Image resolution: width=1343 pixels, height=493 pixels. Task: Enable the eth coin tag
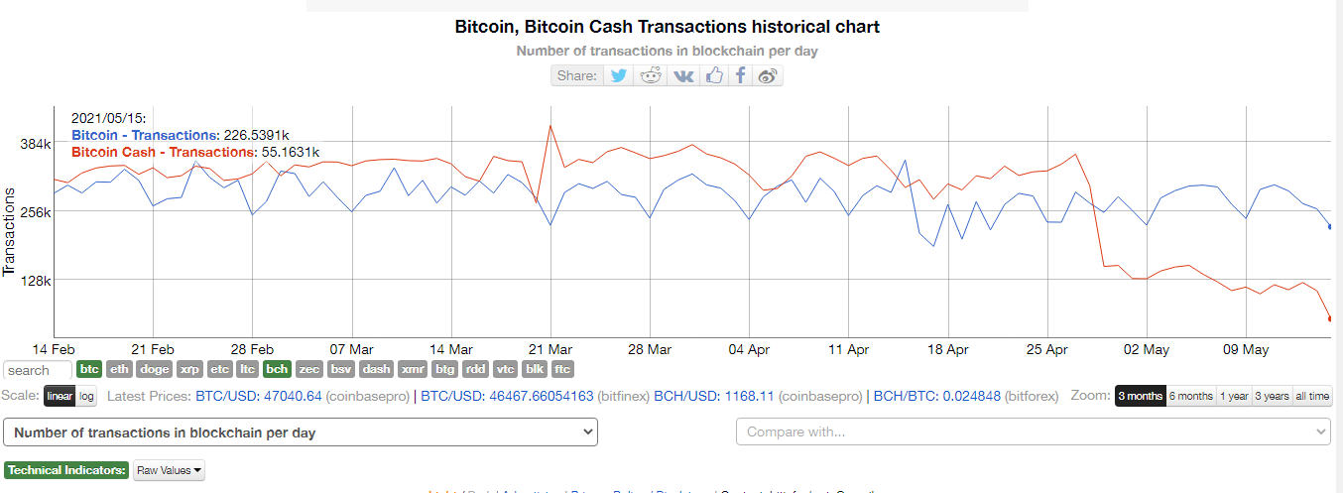119,369
